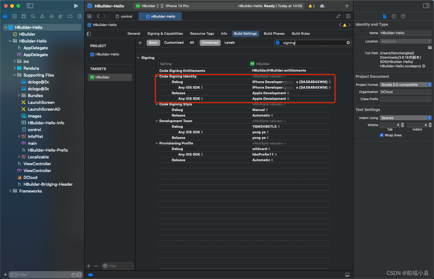This screenshot has width=434, height=279.
Task: Open the Debug navigator
Action: pyautogui.click(x=61, y=16)
